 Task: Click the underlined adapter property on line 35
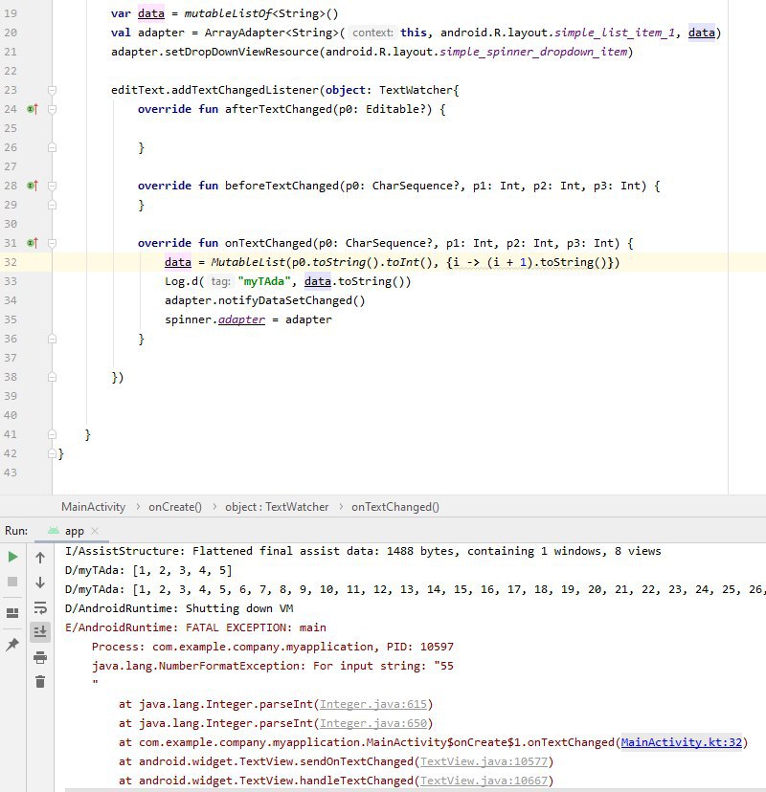pyautogui.click(x=241, y=319)
